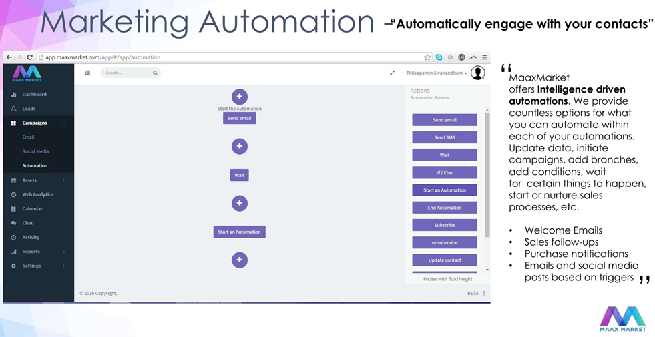The image size is (655, 337).
Task: Click the Actions panel scrollbar thumb
Action: pos(487,175)
